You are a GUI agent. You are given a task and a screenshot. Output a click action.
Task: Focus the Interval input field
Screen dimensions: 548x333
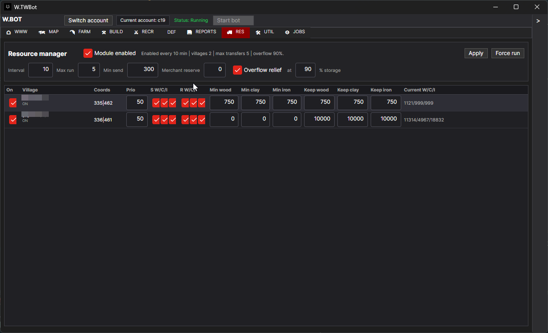click(x=41, y=70)
